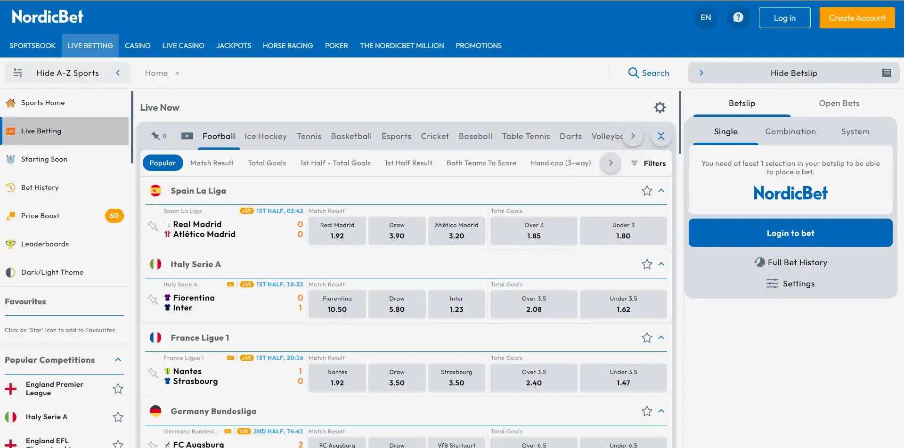Close the sports selector with X icon
This screenshot has width=904, height=448.
tap(661, 136)
